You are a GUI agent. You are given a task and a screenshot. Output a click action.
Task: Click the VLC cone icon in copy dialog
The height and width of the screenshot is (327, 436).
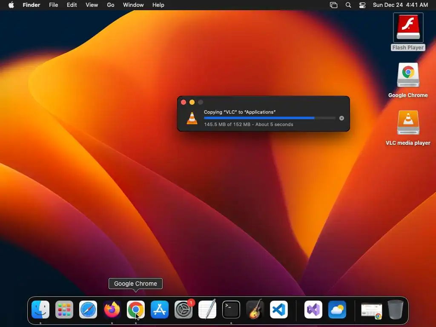(192, 118)
